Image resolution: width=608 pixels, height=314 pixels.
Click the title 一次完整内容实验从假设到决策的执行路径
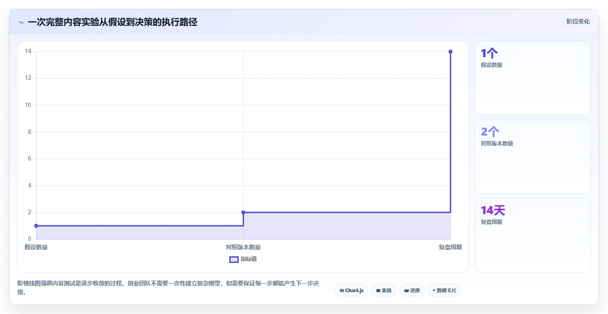pyautogui.click(x=112, y=22)
